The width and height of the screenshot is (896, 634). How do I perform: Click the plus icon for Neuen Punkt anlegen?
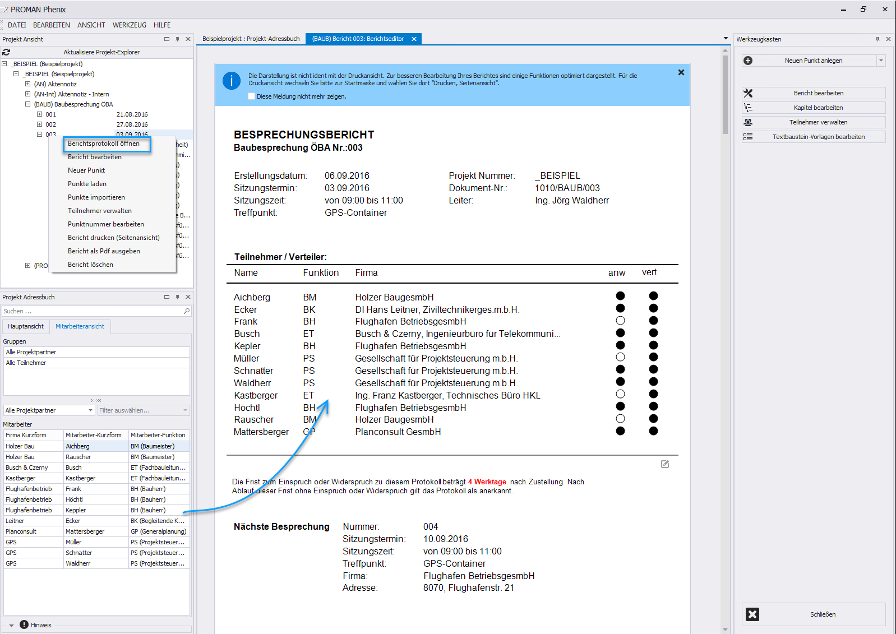coord(748,61)
